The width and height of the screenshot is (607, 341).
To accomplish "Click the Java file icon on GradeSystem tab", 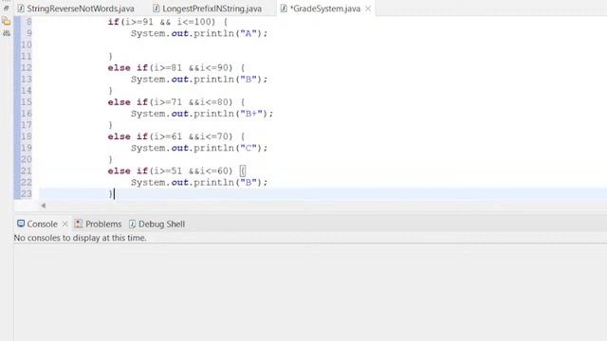I will (284, 9).
